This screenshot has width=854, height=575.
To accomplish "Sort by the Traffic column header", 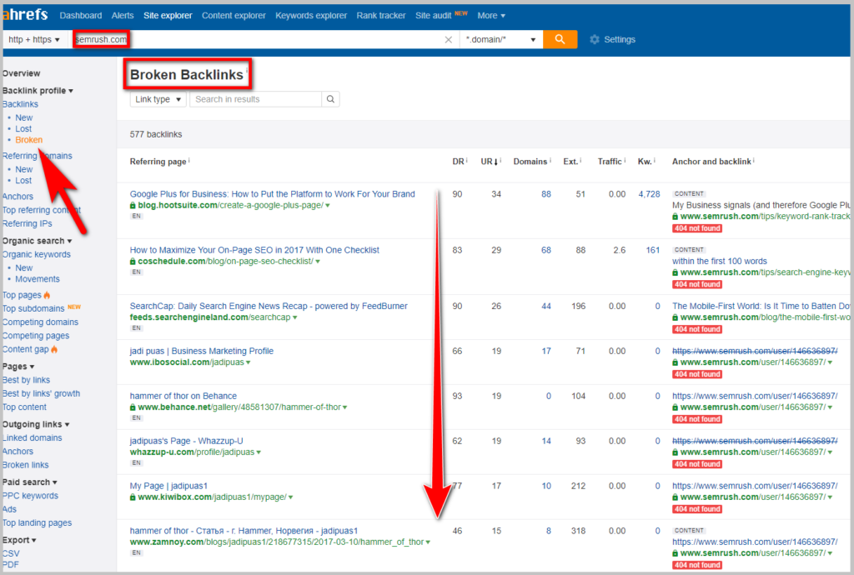I will tap(610, 162).
